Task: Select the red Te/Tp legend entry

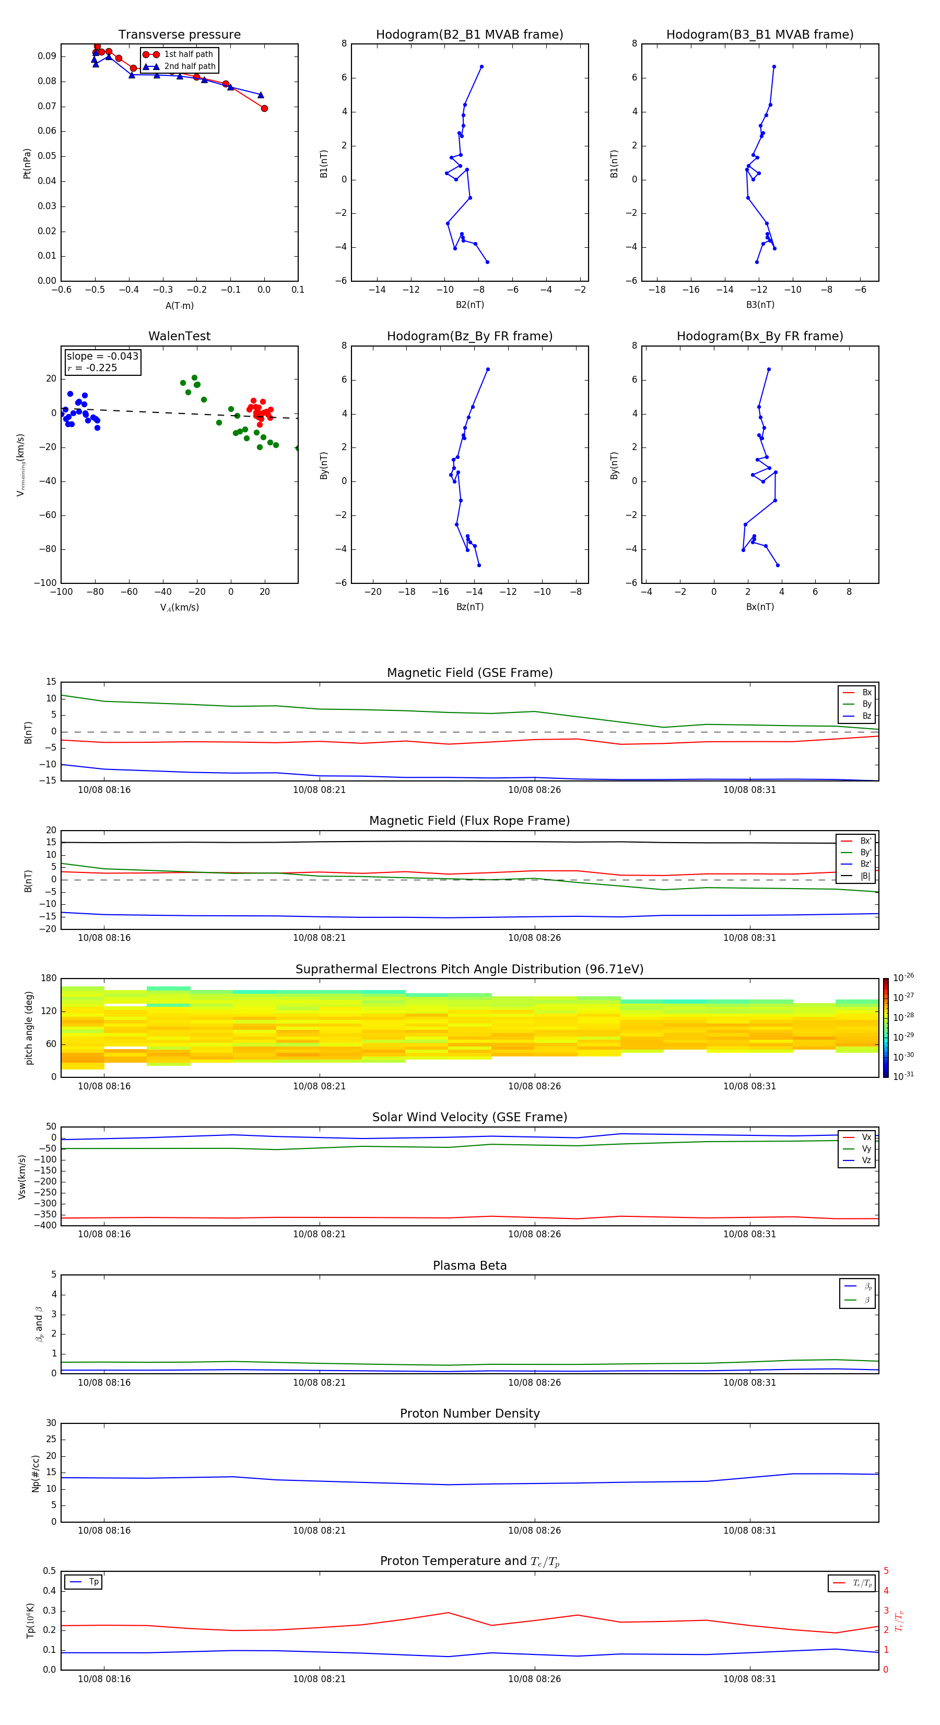Action: [x=853, y=1584]
